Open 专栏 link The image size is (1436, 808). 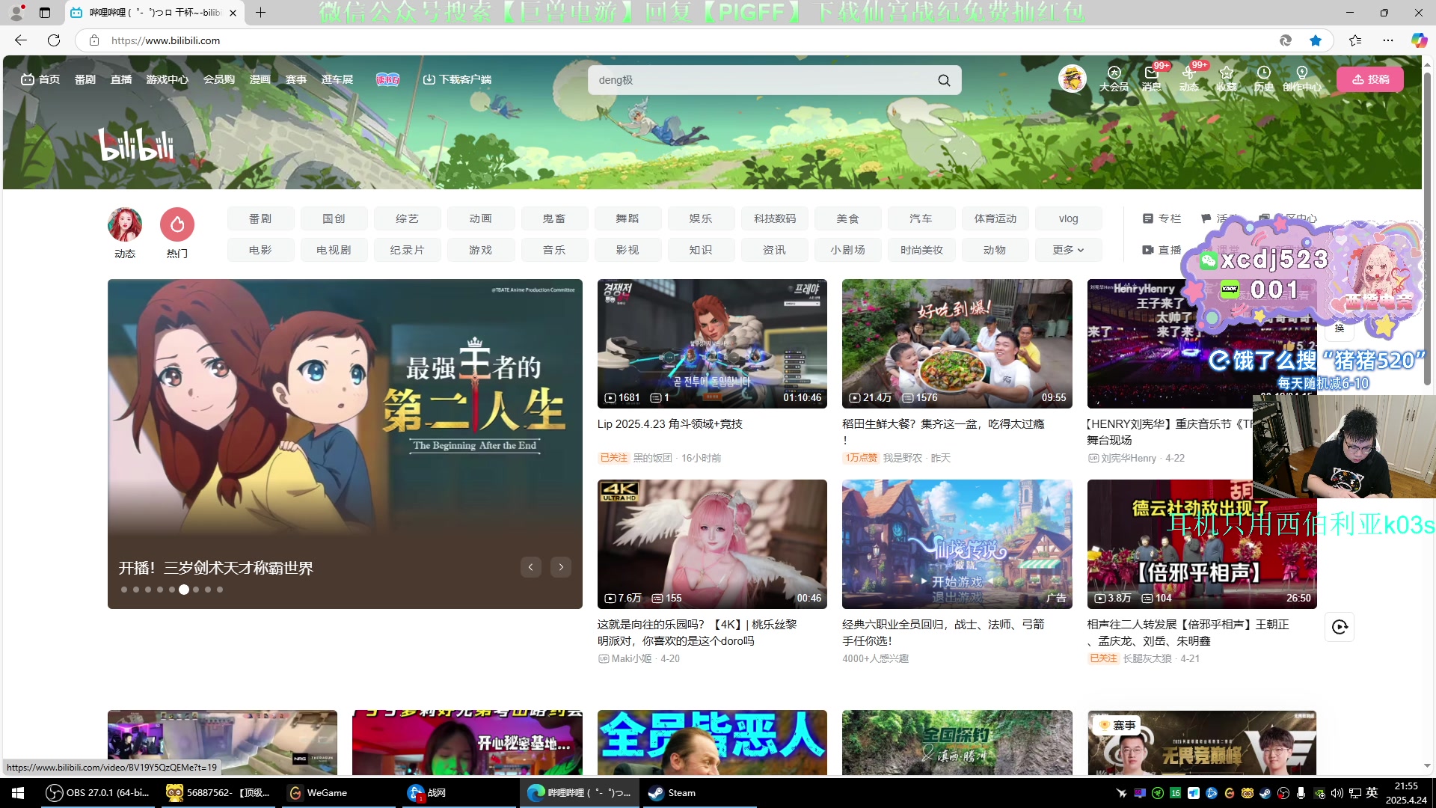click(1162, 218)
